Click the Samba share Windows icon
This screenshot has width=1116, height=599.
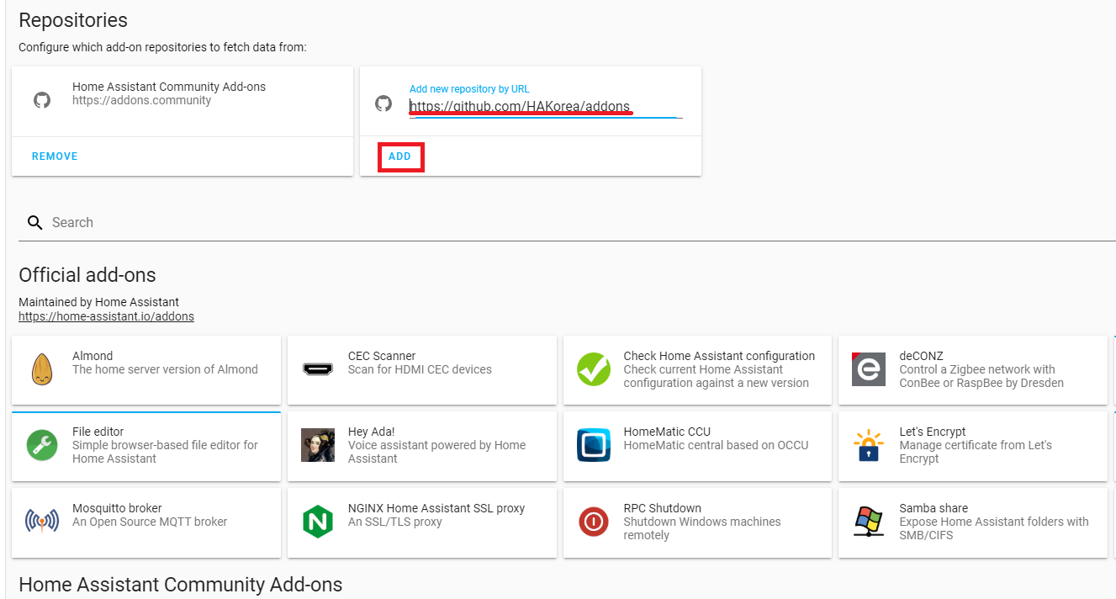pyautogui.click(x=869, y=522)
